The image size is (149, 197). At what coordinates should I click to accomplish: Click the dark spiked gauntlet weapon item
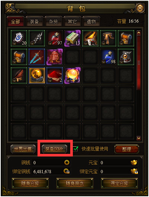pos(37,38)
